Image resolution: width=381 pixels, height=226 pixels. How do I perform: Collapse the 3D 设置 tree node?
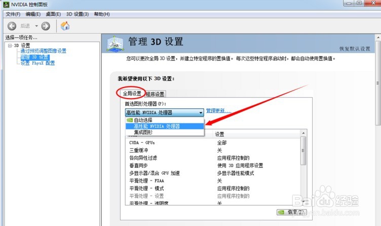[x=10, y=46]
